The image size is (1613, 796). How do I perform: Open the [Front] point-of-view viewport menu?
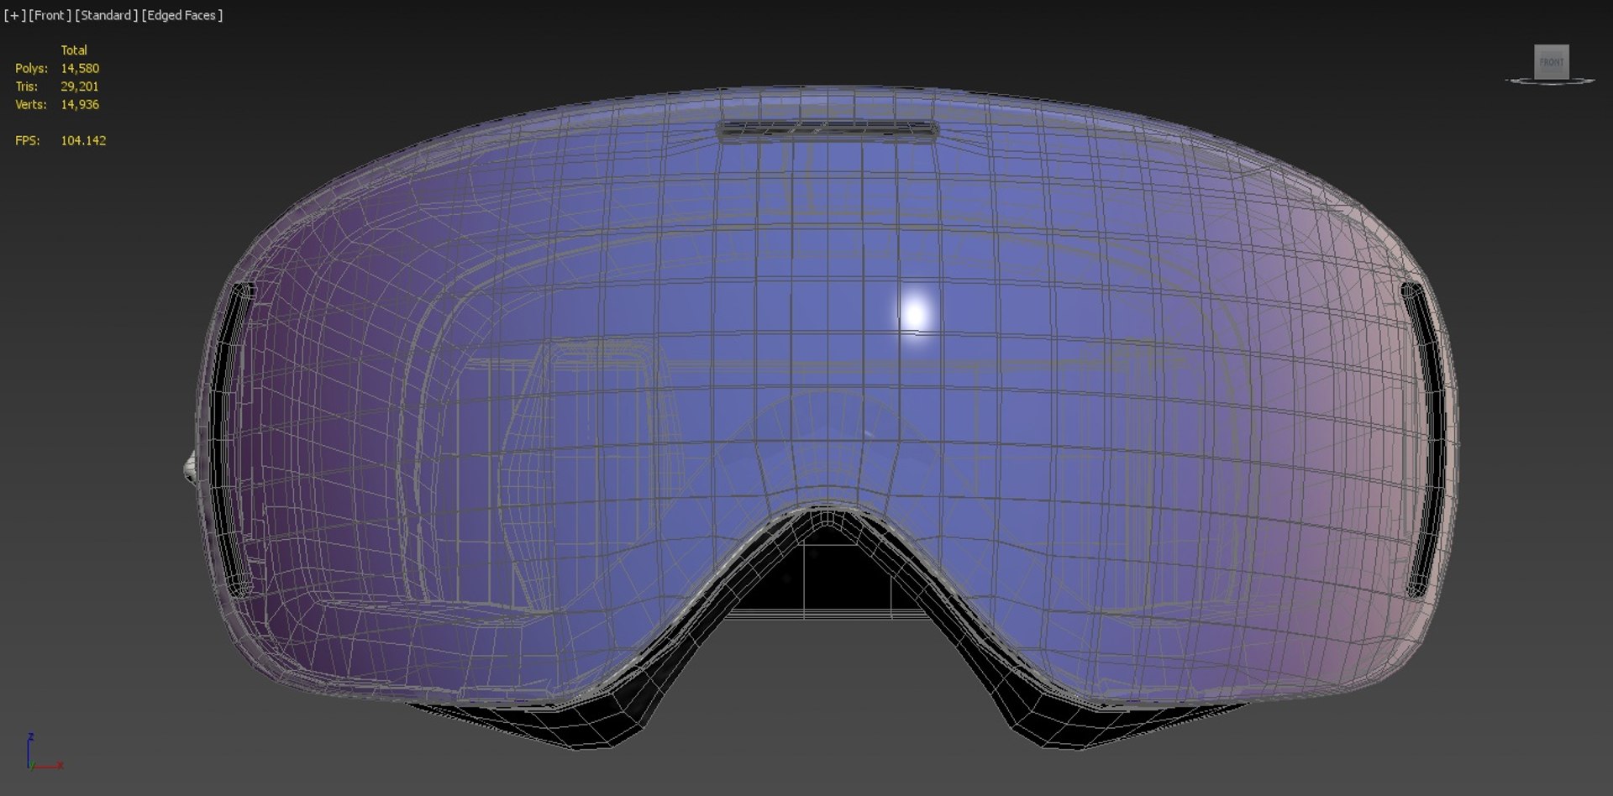[x=50, y=15]
